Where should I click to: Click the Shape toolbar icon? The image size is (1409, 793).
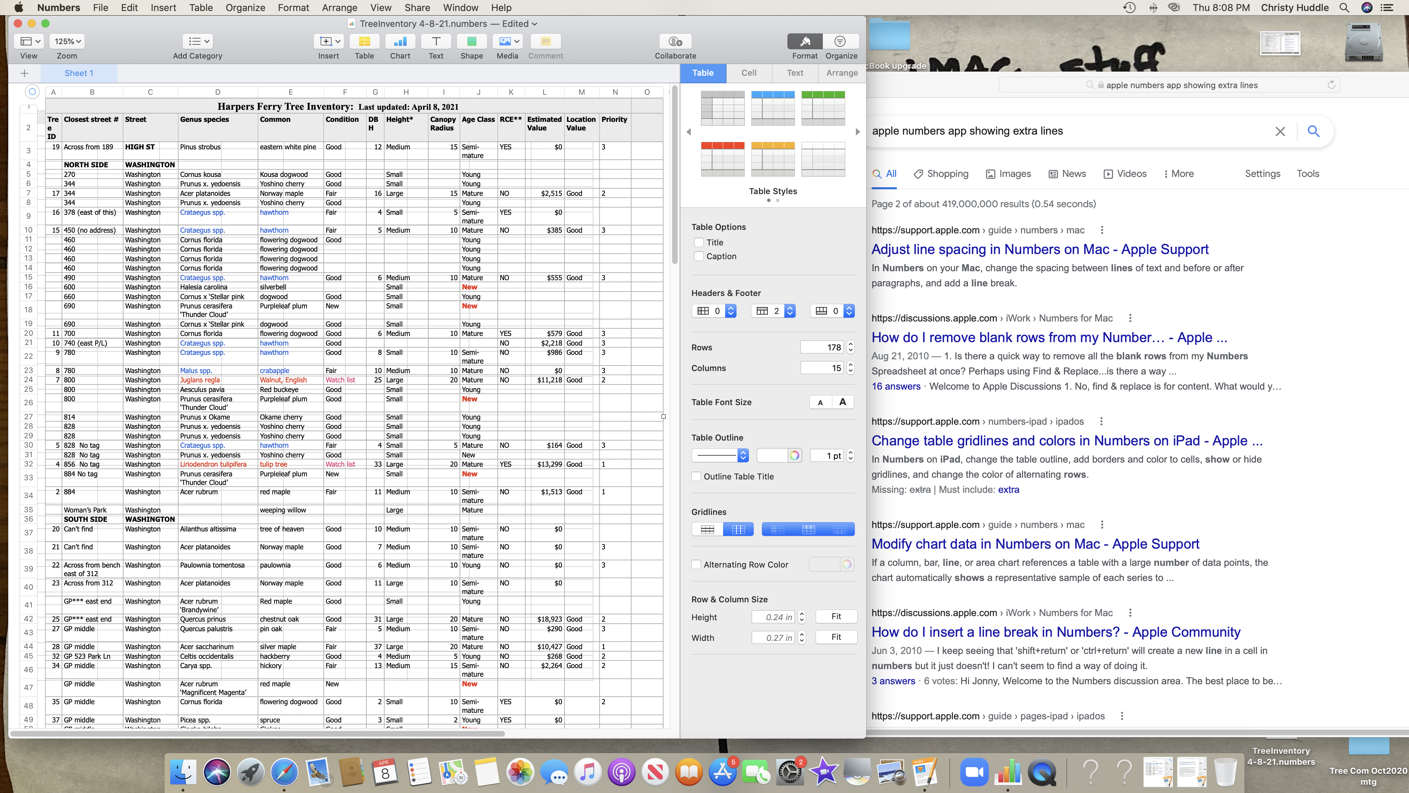point(472,42)
